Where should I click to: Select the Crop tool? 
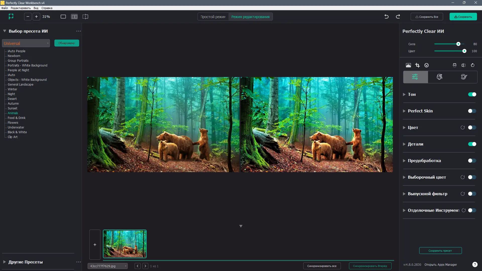tap(417, 65)
